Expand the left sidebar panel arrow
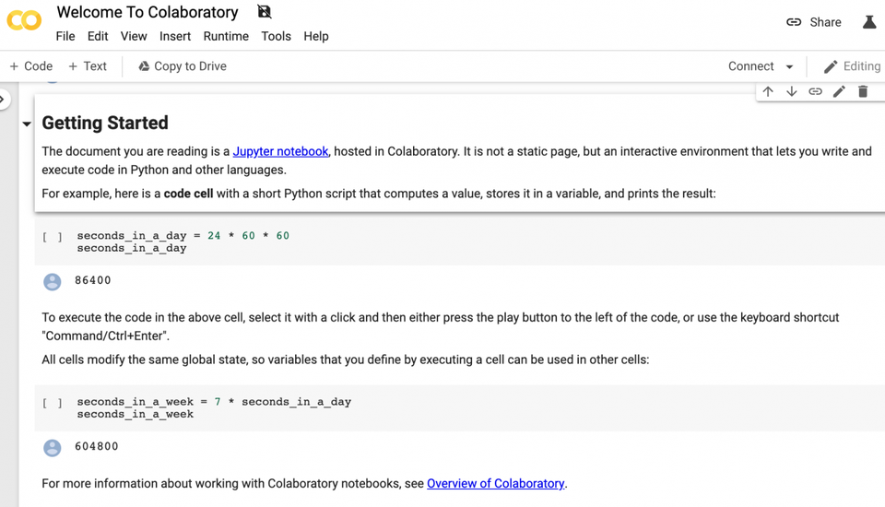The width and height of the screenshot is (885, 507). (4, 100)
